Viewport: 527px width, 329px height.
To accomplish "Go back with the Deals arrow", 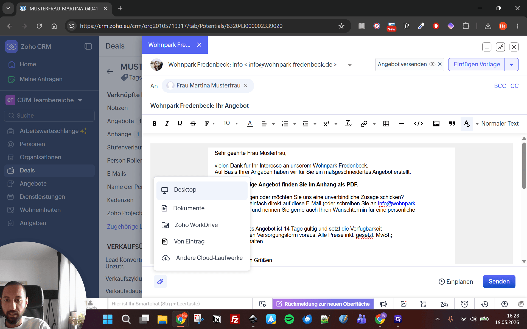I will tap(110, 72).
